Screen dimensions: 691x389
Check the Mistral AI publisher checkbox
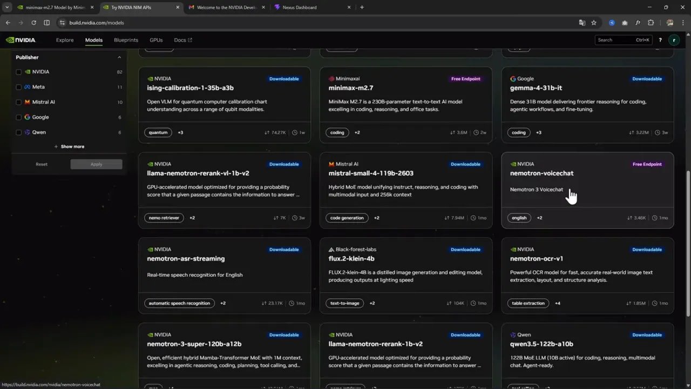point(19,102)
